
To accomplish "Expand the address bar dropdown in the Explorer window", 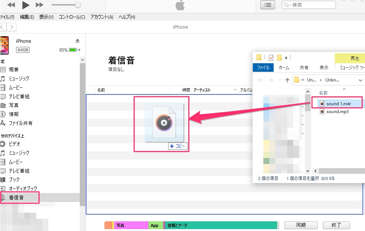I will click(360, 80).
